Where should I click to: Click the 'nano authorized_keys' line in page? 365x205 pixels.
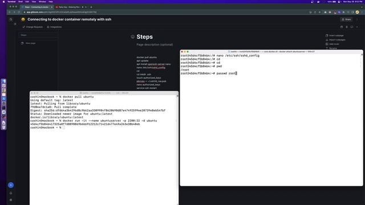click(x=148, y=85)
